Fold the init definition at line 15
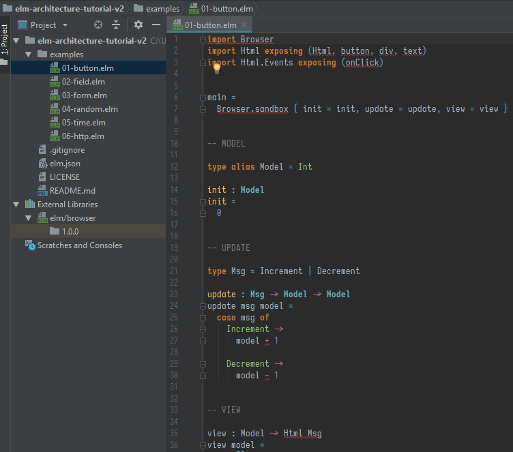The width and height of the screenshot is (513, 452). [x=203, y=202]
